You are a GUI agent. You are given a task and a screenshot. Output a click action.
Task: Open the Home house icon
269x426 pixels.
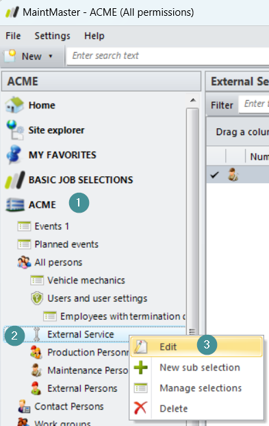[14, 105]
